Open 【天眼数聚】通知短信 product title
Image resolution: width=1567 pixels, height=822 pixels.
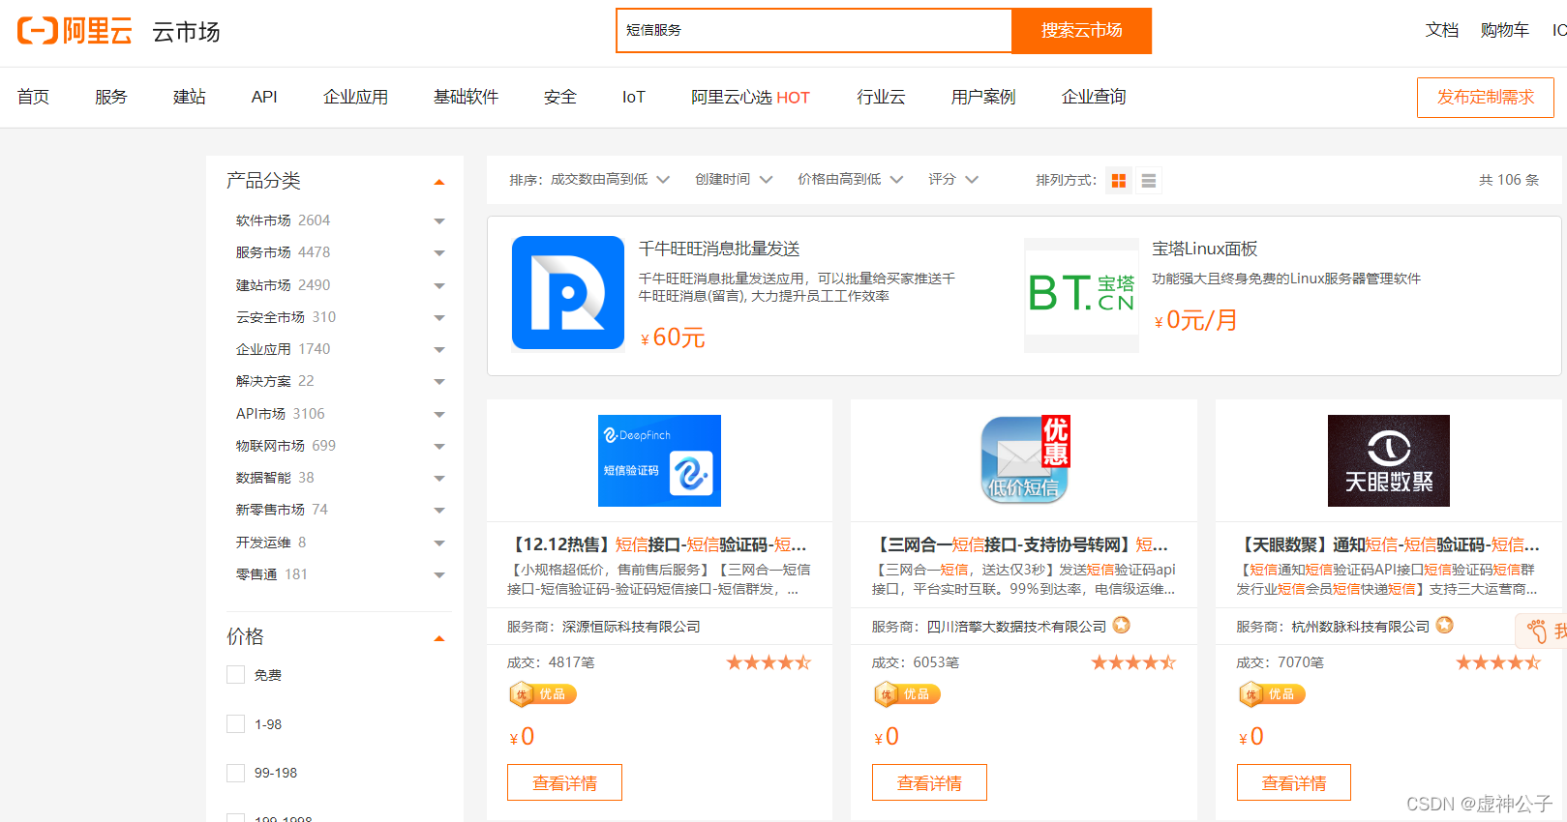tap(1388, 544)
